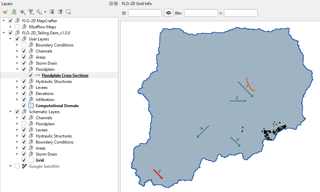Screen dimensions: 320x192
Task: Click the Collapse All layers icon
Action: (x=60, y=12)
